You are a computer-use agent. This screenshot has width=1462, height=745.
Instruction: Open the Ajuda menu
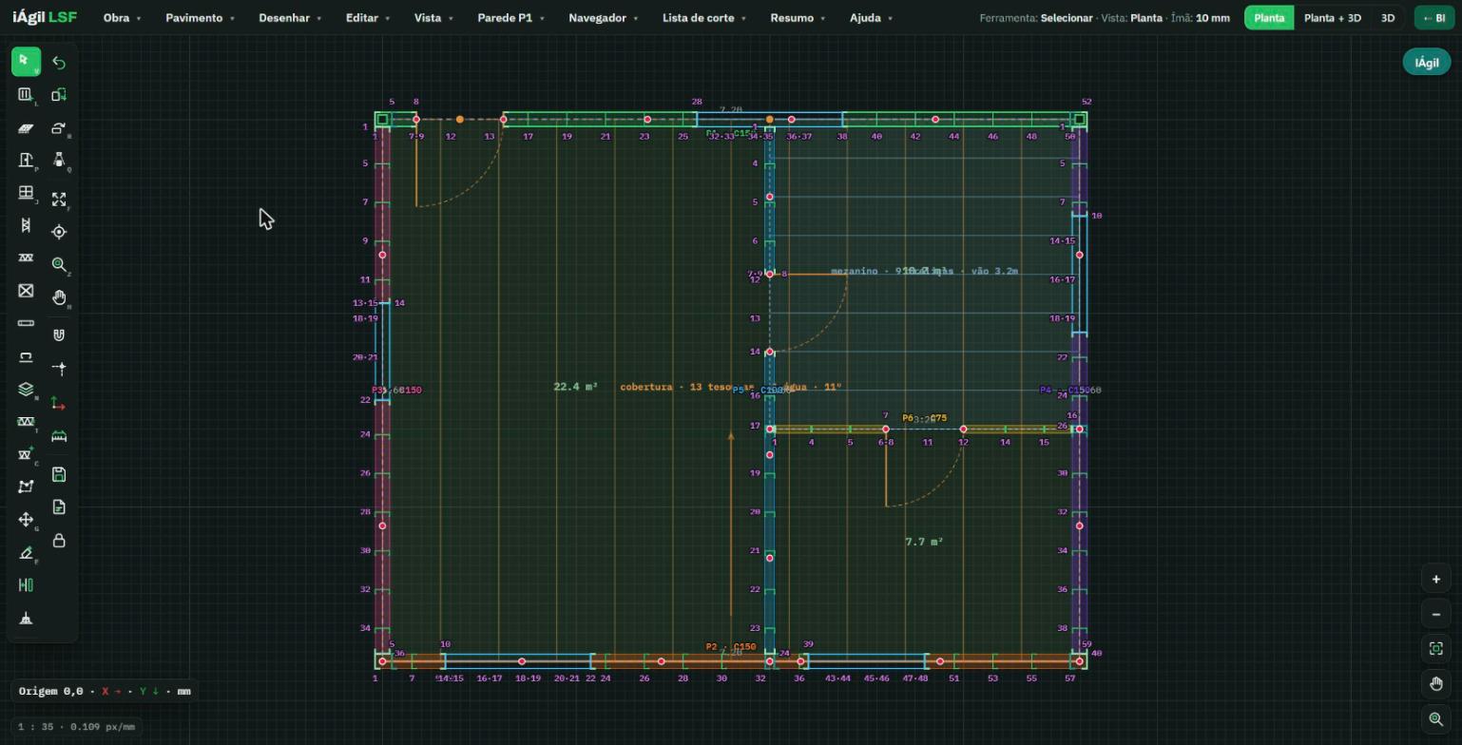tap(871, 18)
